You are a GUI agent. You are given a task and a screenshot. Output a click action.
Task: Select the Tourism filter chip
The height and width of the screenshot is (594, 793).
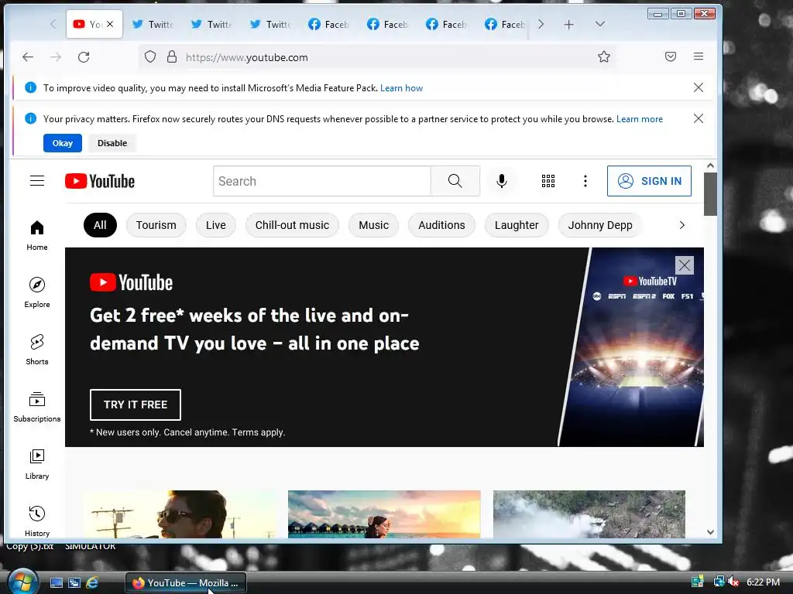156,225
